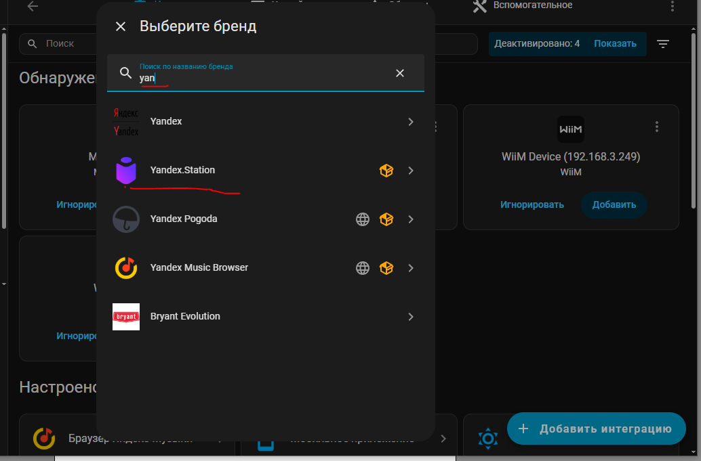Click Добавить on WiiM Device card
Screen dimensions: 701x461
point(614,205)
